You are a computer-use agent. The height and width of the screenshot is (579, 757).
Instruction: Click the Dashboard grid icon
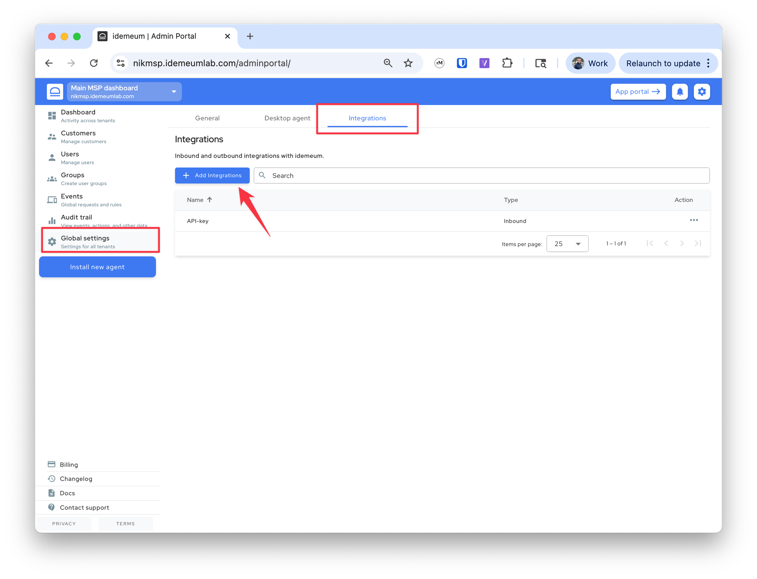(52, 115)
